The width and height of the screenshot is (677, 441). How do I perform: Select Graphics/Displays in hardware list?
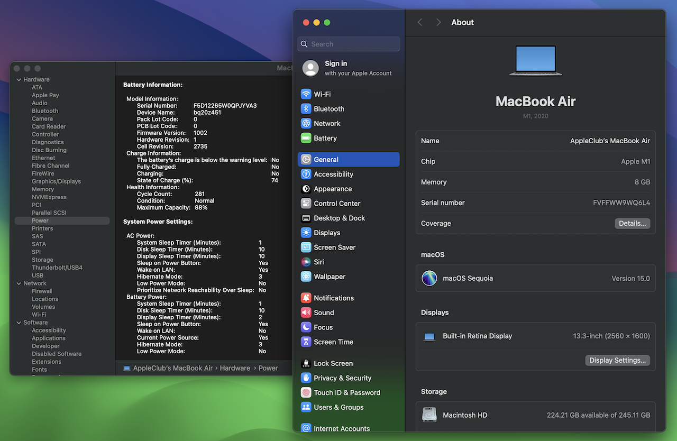[x=56, y=181]
